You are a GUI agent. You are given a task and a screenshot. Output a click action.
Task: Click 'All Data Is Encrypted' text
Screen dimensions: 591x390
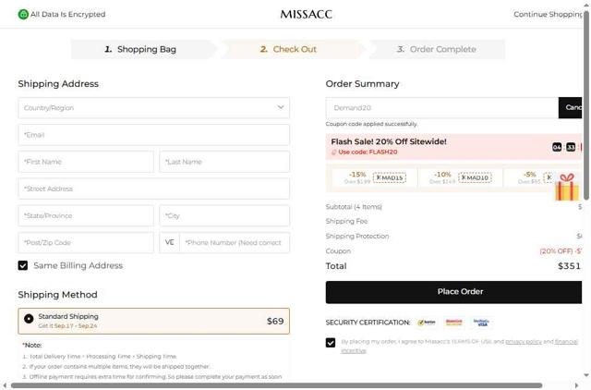[67, 15]
